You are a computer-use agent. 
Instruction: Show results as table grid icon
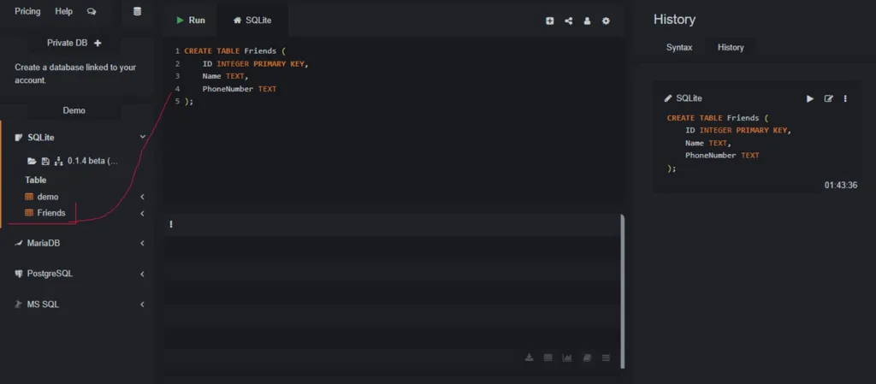pyautogui.click(x=547, y=357)
